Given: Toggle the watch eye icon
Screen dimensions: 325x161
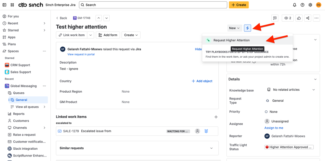Looking at the screenshot, I should pyautogui.click(x=288, y=18).
